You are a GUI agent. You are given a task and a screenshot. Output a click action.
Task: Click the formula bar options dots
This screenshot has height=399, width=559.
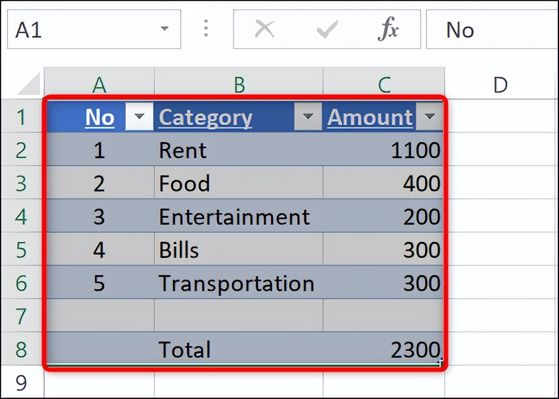coord(206,29)
